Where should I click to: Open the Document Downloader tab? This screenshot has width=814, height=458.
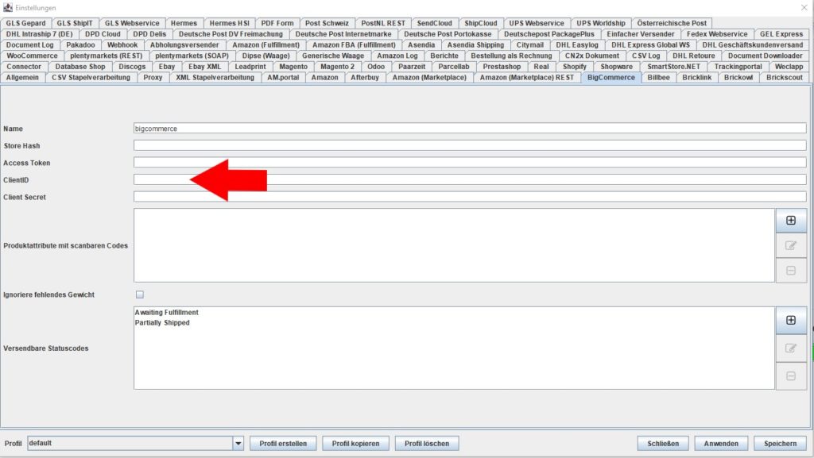(765, 56)
